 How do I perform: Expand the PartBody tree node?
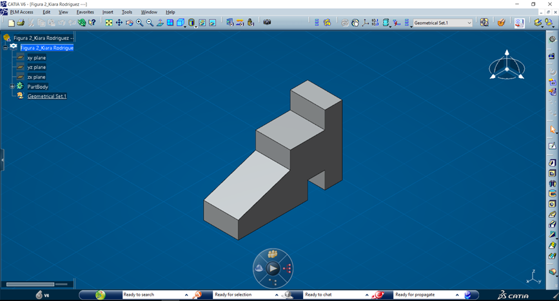[12, 86]
